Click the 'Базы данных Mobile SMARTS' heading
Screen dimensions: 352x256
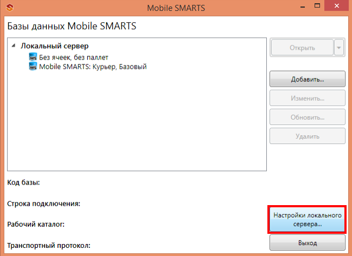click(x=72, y=26)
